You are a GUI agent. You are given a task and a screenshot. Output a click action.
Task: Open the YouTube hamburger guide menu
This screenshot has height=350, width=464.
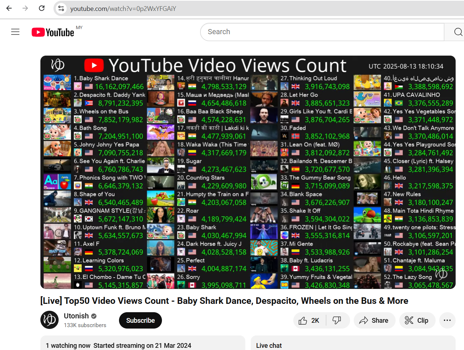pos(15,32)
